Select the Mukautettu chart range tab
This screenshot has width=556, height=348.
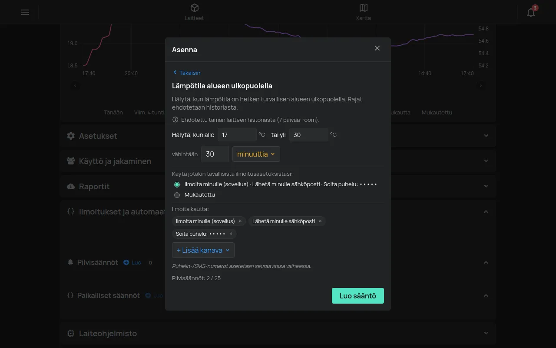tap(437, 112)
